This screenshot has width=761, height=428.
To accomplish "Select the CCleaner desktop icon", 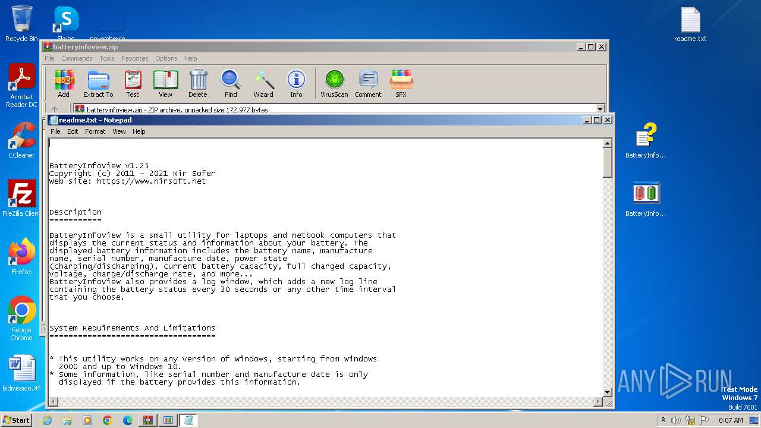I will pyautogui.click(x=21, y=140).
